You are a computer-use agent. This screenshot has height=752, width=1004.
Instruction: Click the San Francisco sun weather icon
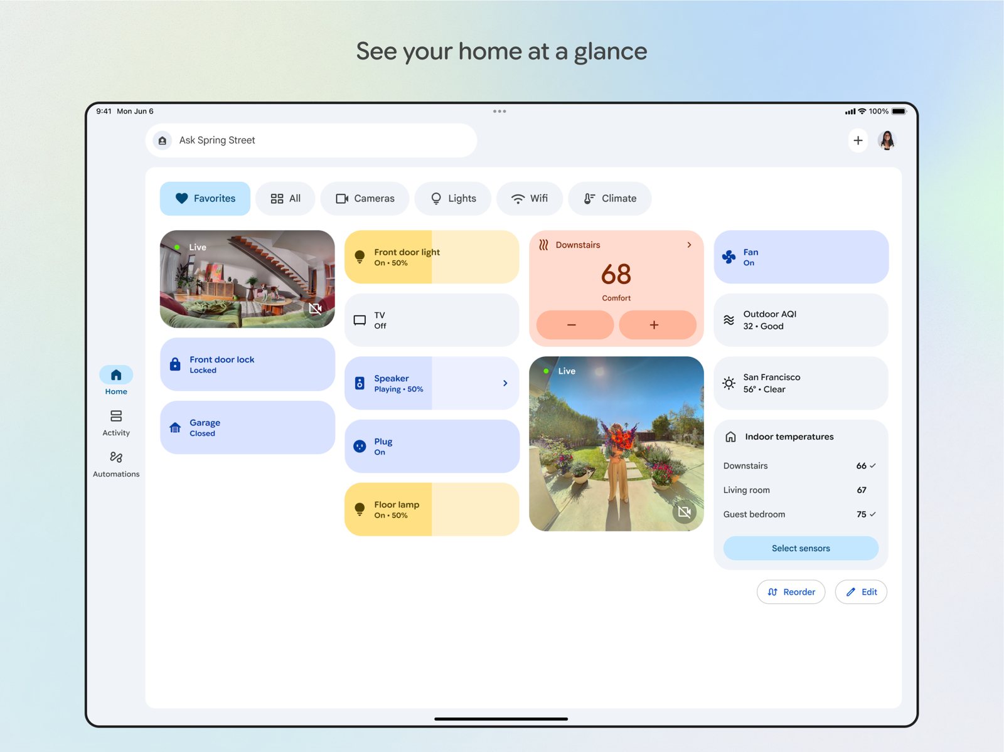729,383
